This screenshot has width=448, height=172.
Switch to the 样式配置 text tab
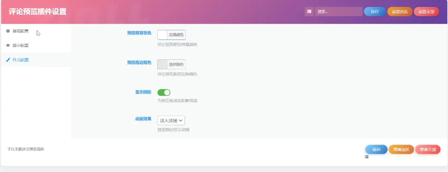click(x=20, y=60)
